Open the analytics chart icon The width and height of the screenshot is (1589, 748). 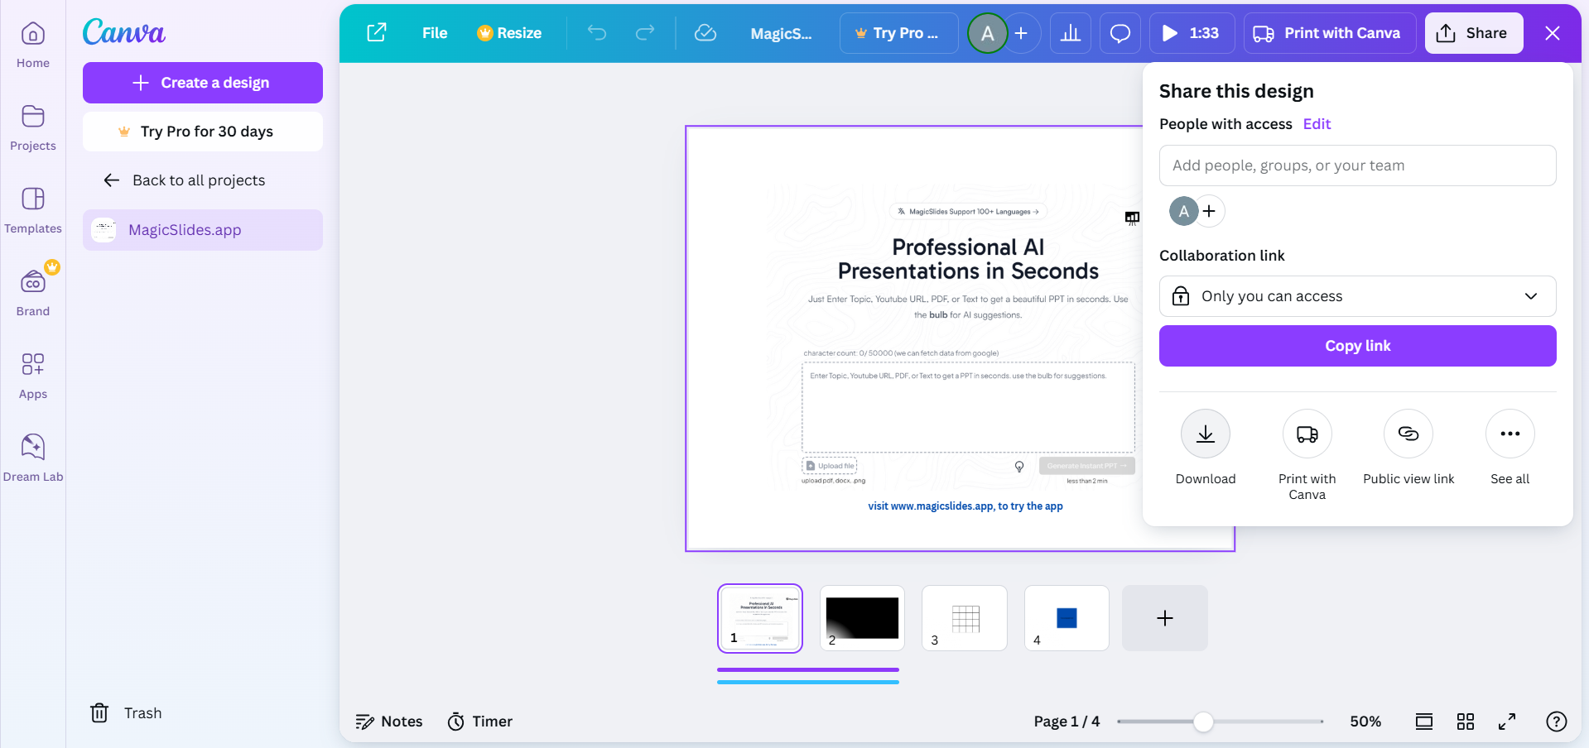[x=1071, y=33]
